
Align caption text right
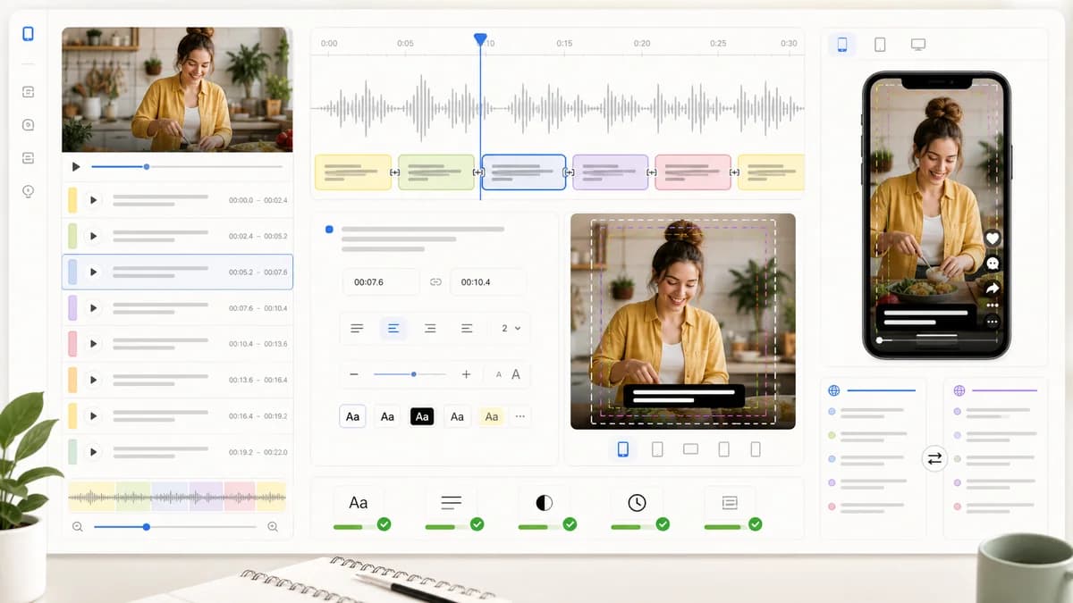click(430, 329)
